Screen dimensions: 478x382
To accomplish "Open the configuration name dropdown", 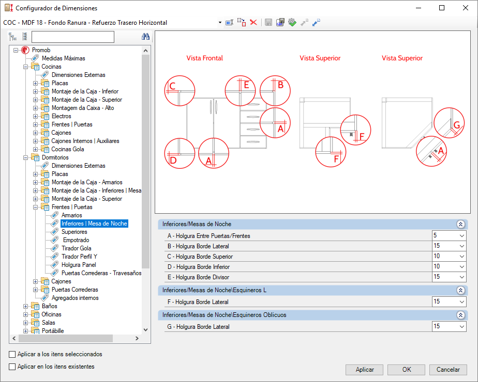I will [x=220, y=23].
